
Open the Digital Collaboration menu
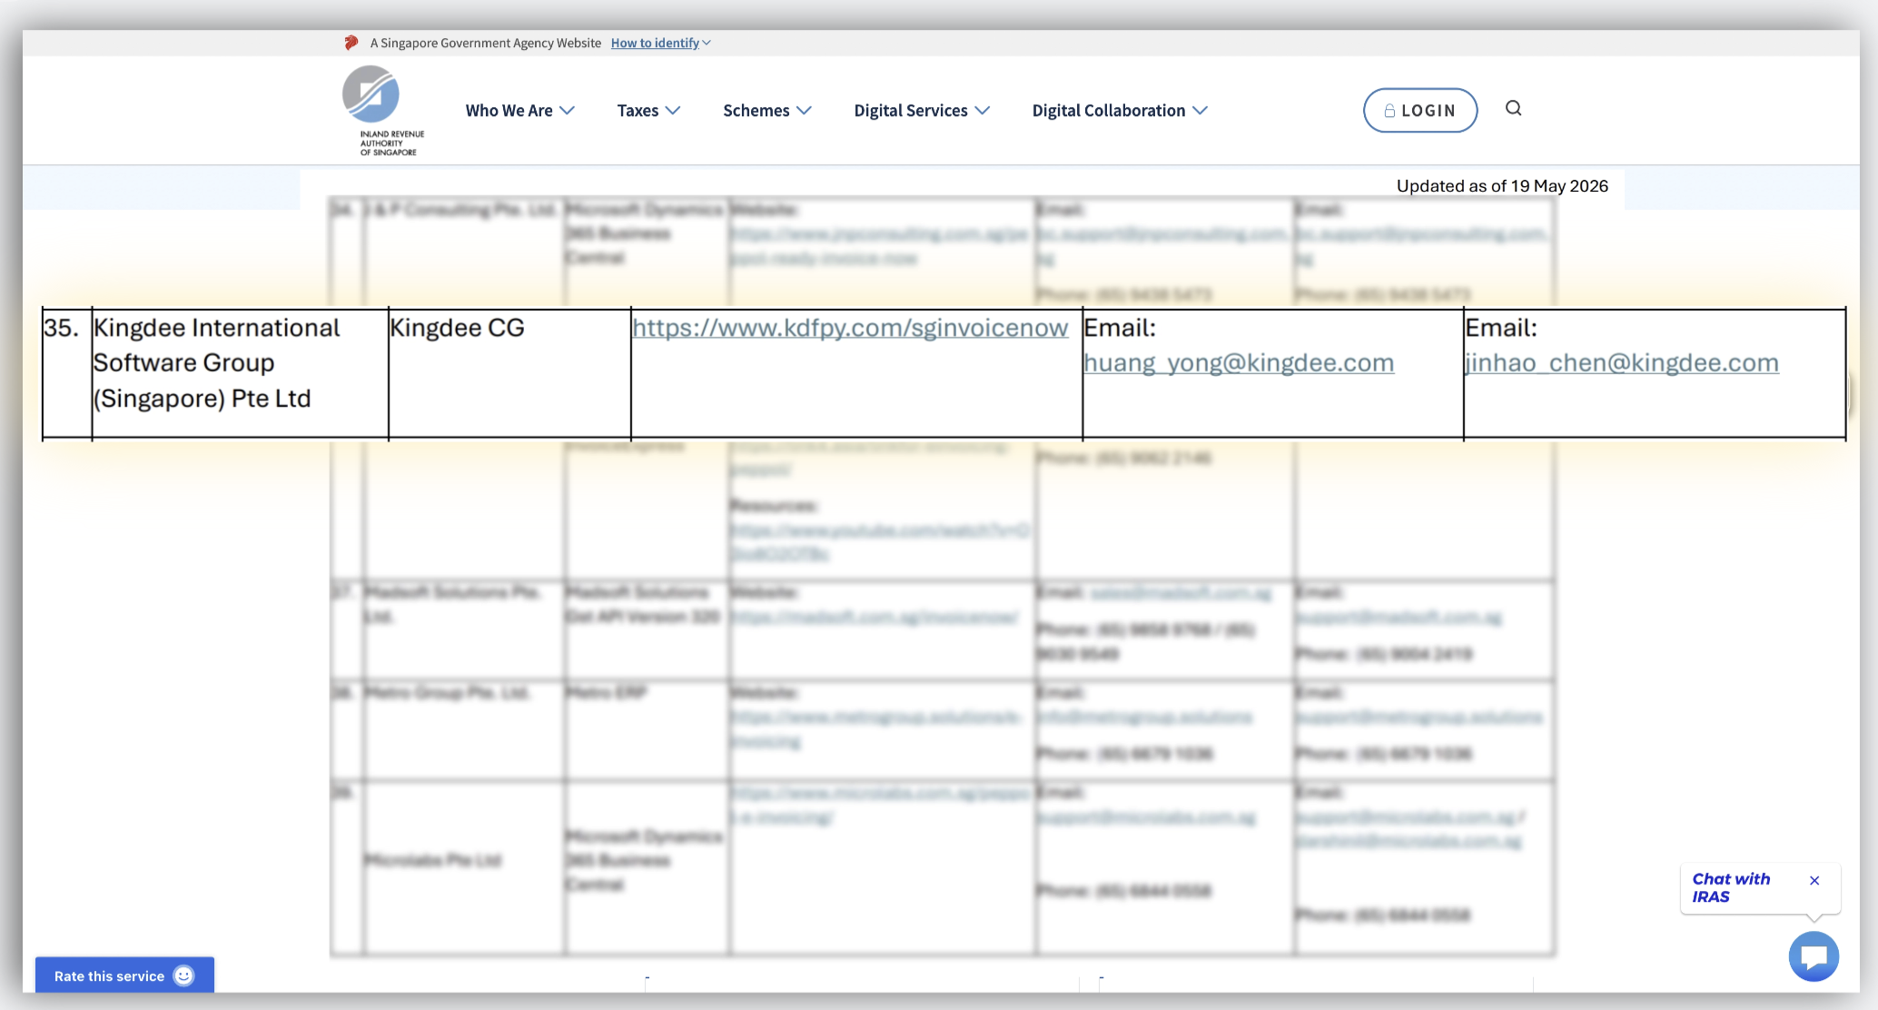(x=1120, y=111)
